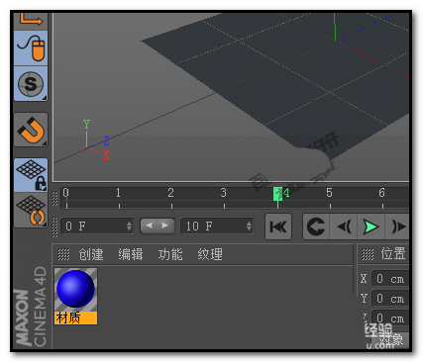Image resolution: width=423 pixels, height=363 pixels.
Task: Click the X position 0 cm field
Action: tap(390, 279)
